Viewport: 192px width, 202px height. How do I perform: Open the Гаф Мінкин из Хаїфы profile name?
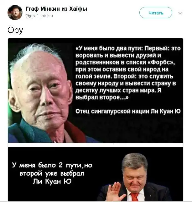pyautogui.click(x=56, y=9)
